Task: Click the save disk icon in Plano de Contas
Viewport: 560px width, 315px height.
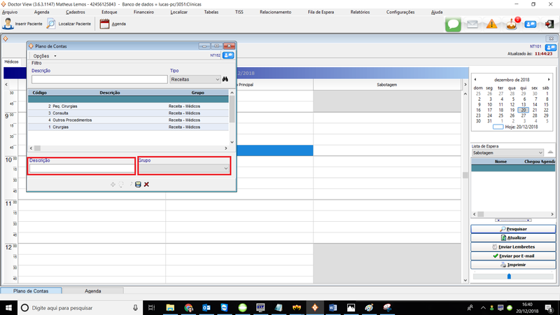Action: (x=138, y=184)
